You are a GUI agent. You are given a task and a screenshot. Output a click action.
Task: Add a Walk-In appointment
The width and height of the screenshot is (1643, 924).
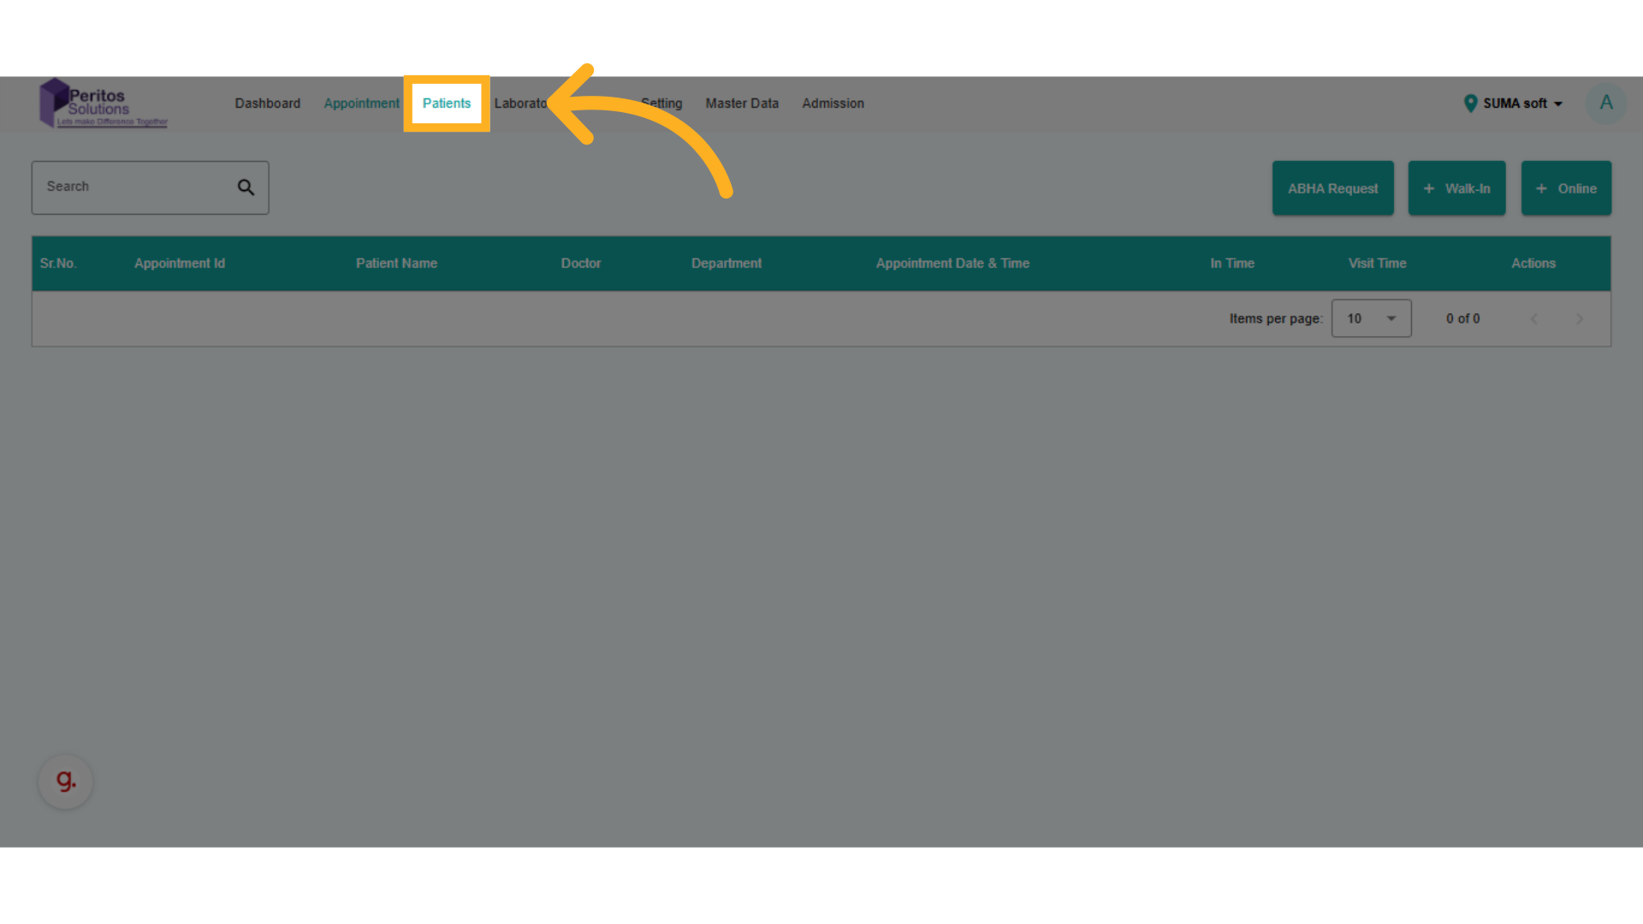tap(1456, 188)
